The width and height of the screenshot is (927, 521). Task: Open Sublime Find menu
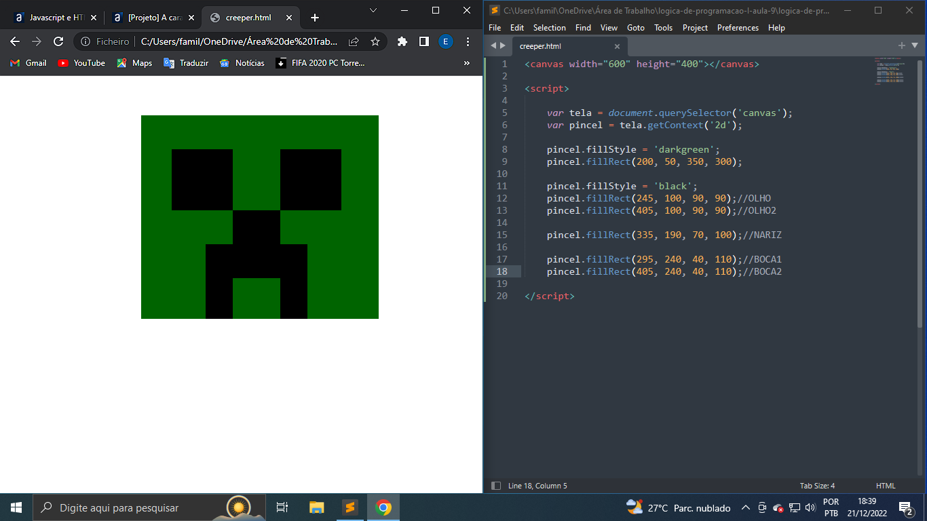click(x=583, y=28)
